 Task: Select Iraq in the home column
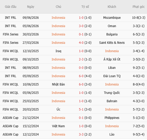coord(58,51)
